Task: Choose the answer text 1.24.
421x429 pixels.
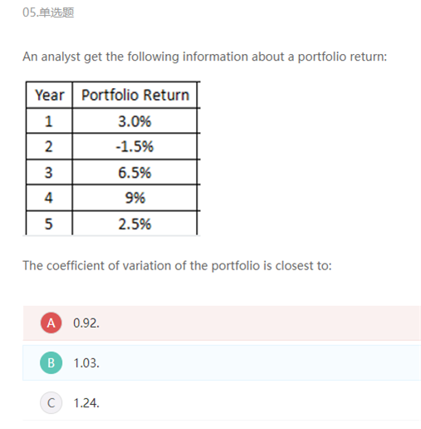Action: (86, 403)
